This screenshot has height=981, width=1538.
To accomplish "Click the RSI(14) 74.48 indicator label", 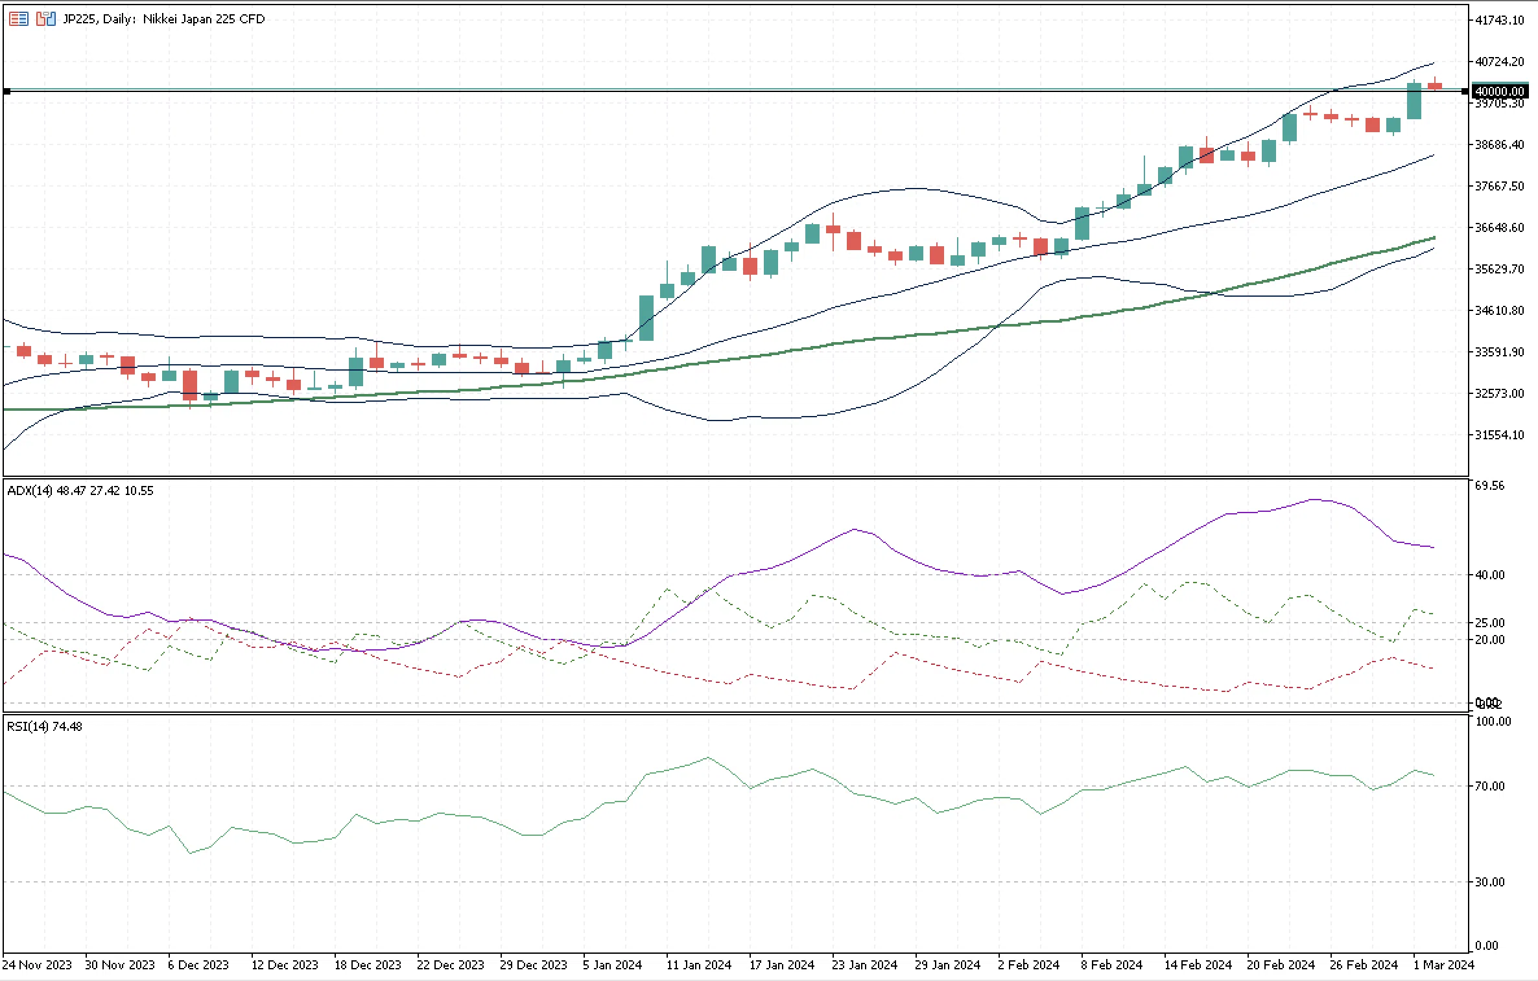I will coord(45,726).
